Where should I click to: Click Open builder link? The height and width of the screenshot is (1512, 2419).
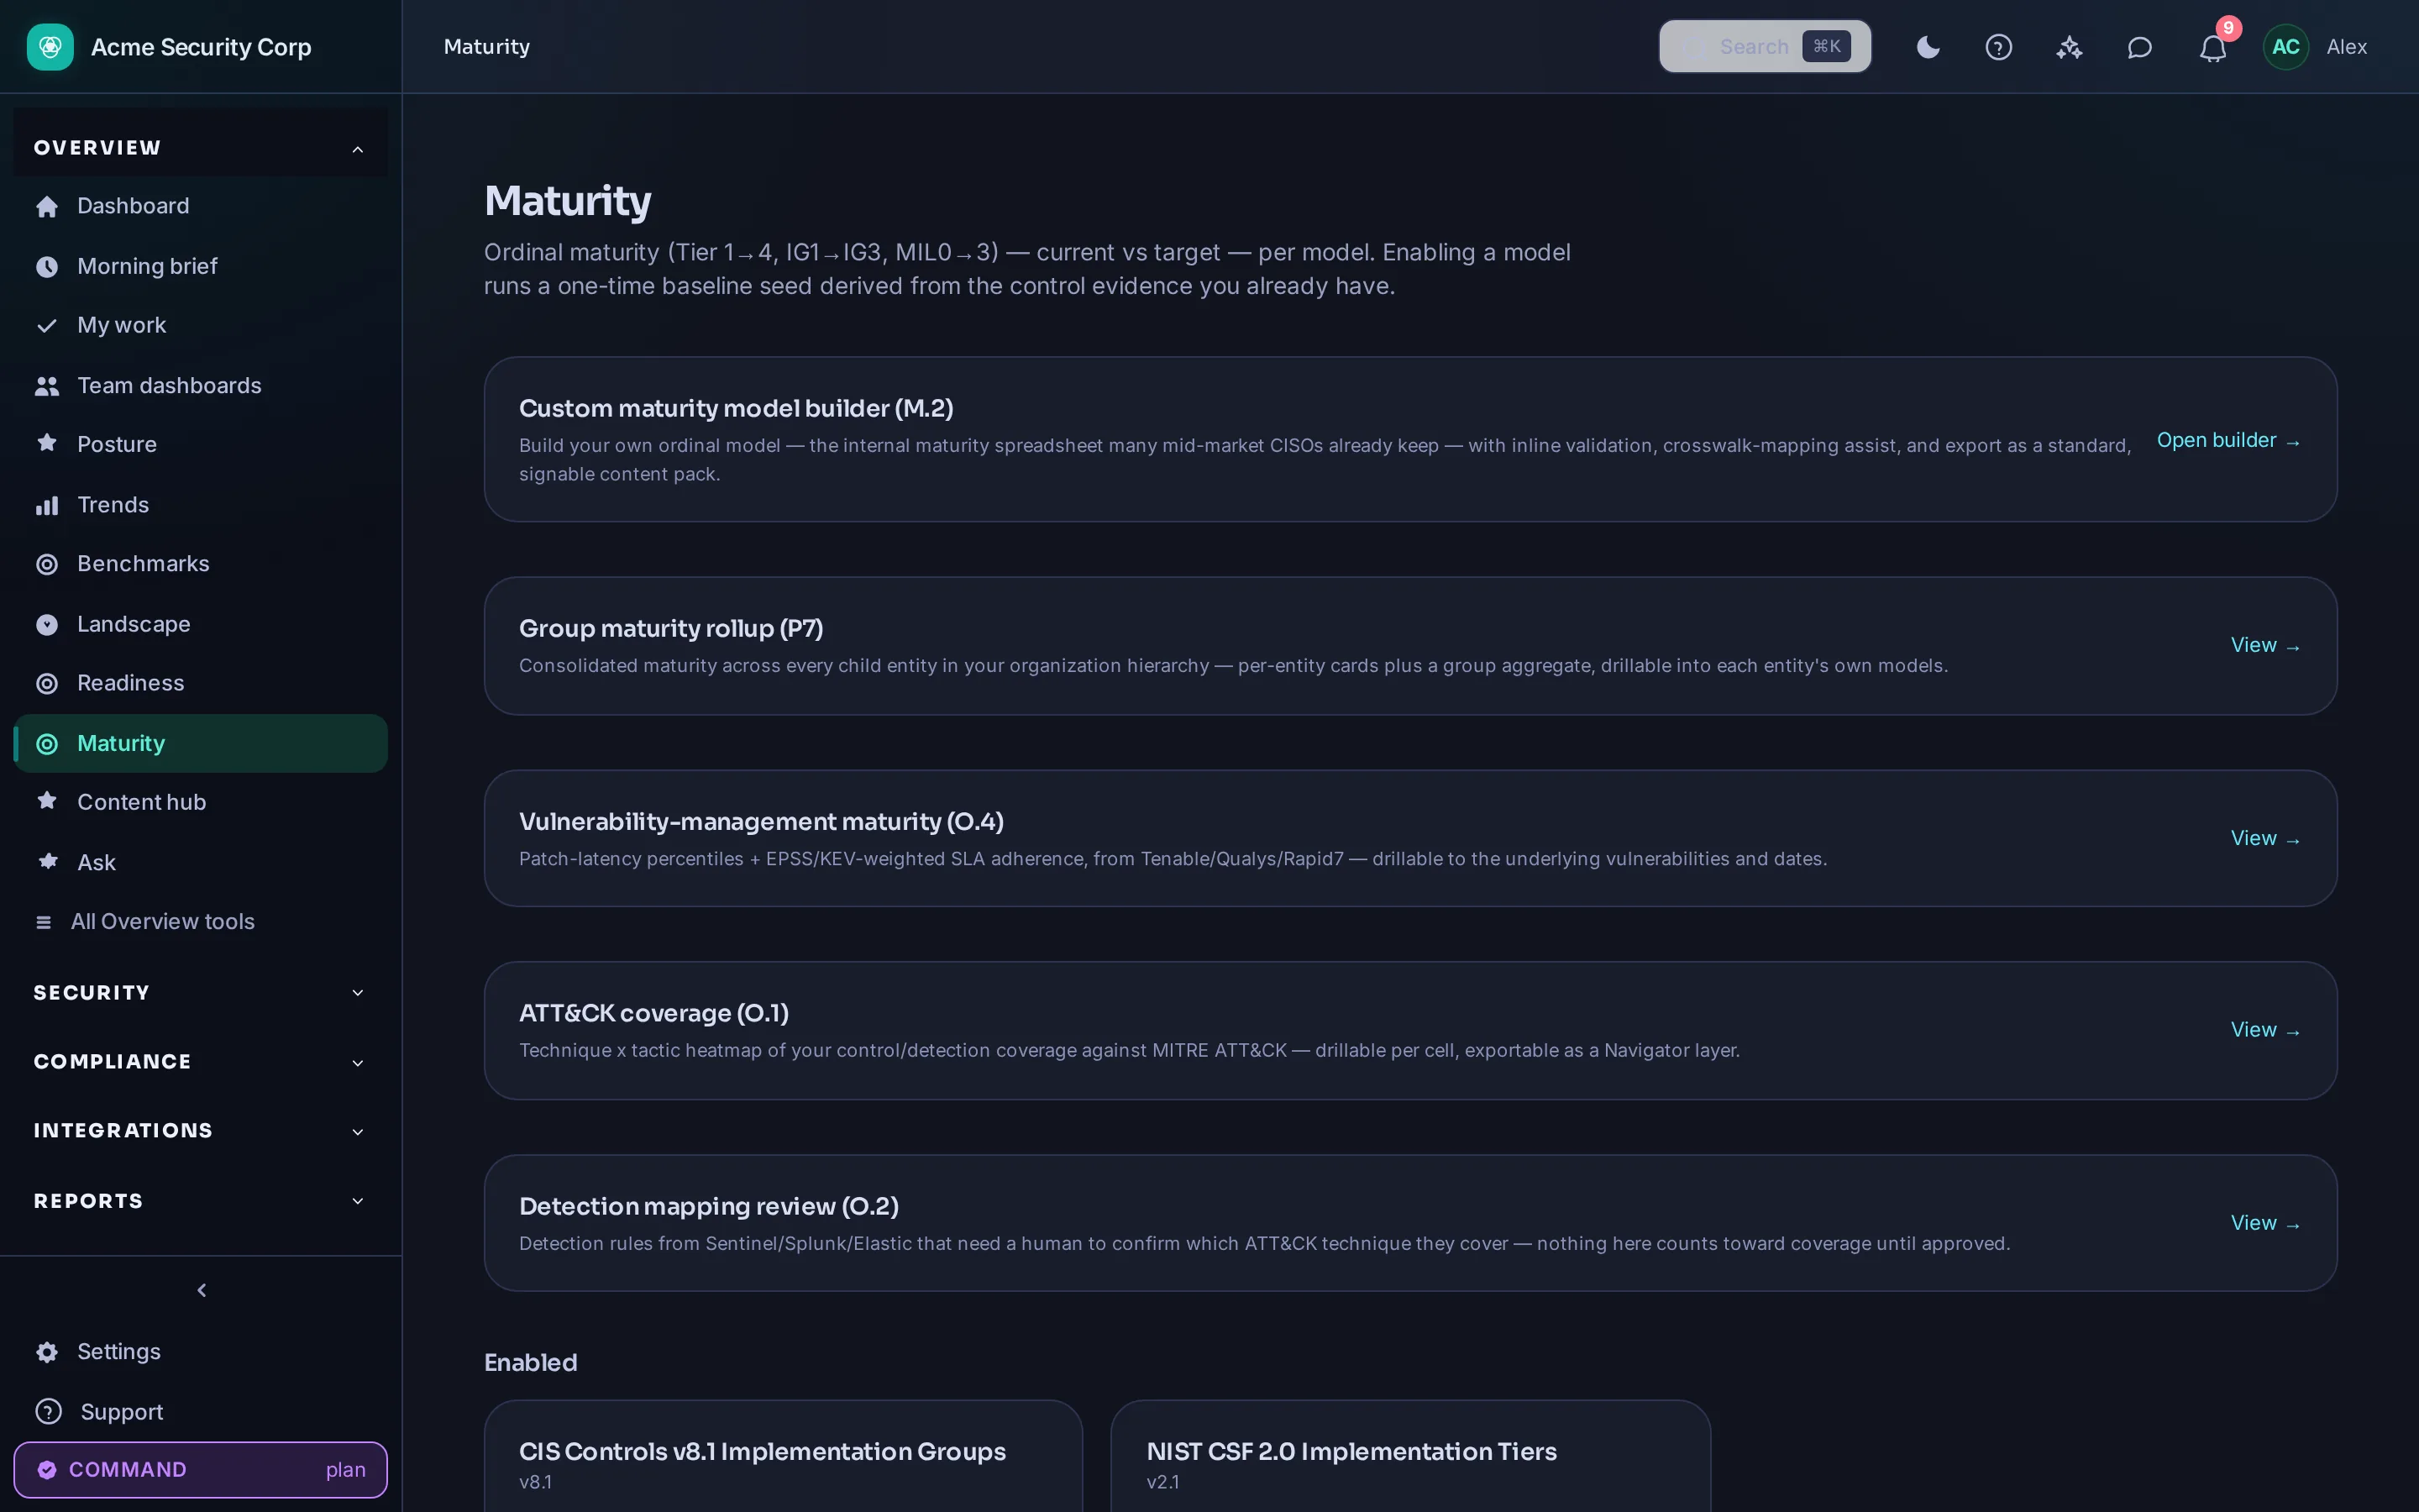coord(2228,440)
